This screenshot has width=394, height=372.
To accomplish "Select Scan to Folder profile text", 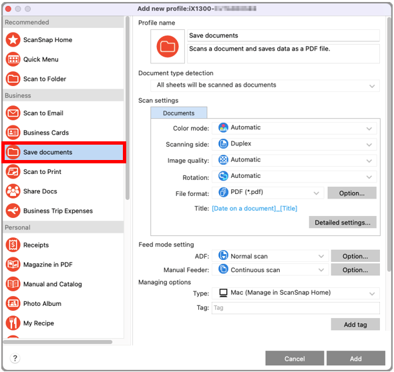I will pyautogui.click(x=45, y=79).
